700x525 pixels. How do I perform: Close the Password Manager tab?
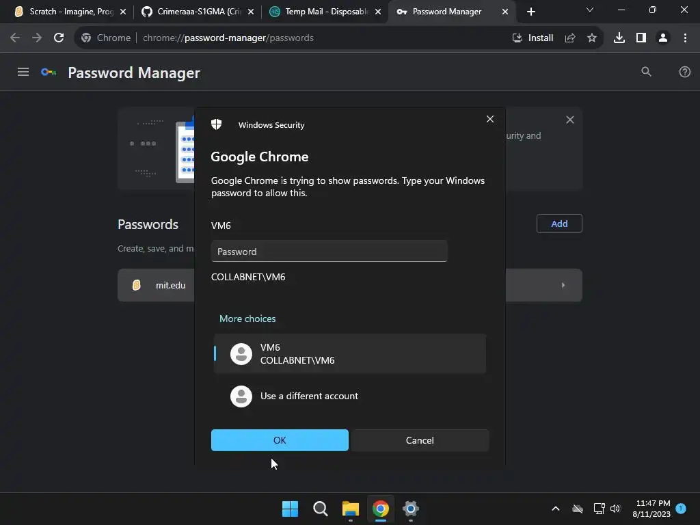click(x=505, y=12)
